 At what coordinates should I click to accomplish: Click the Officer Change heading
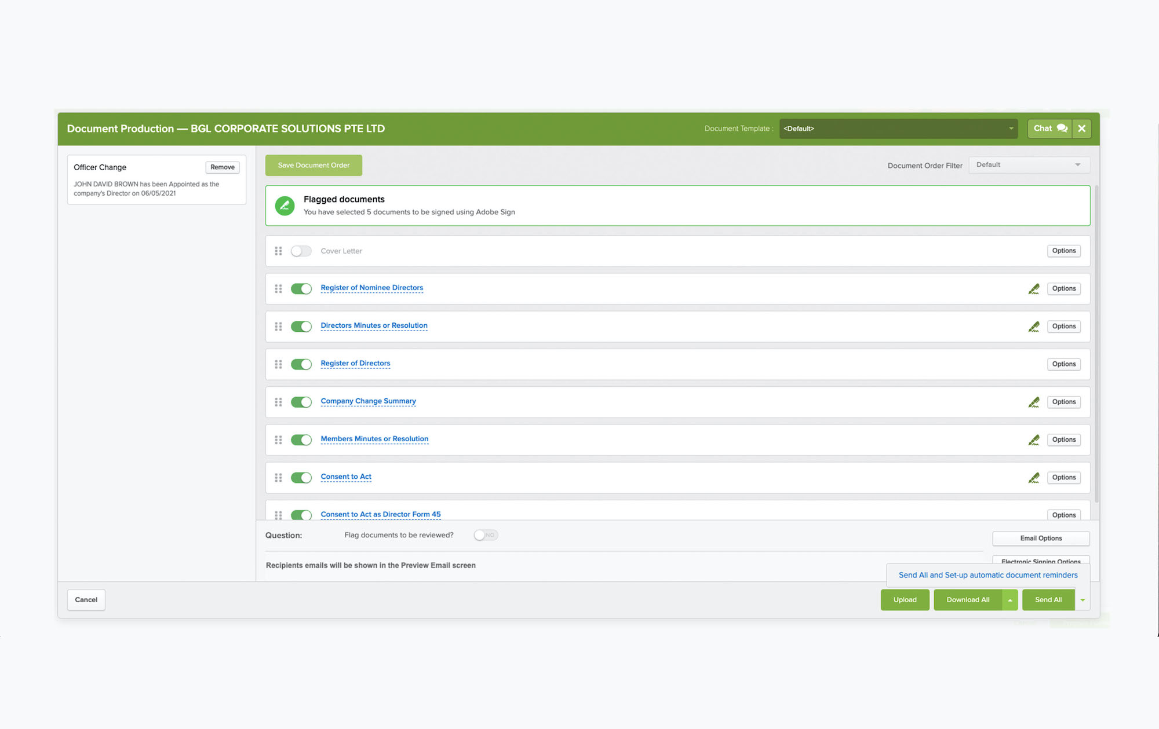[x=100, y=167]
